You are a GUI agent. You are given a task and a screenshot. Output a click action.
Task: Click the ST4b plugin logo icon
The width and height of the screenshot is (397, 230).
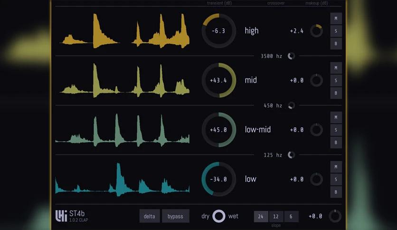tap(61, 216)
